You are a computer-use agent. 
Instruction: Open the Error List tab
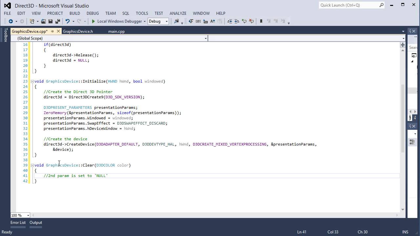(18, 223)
